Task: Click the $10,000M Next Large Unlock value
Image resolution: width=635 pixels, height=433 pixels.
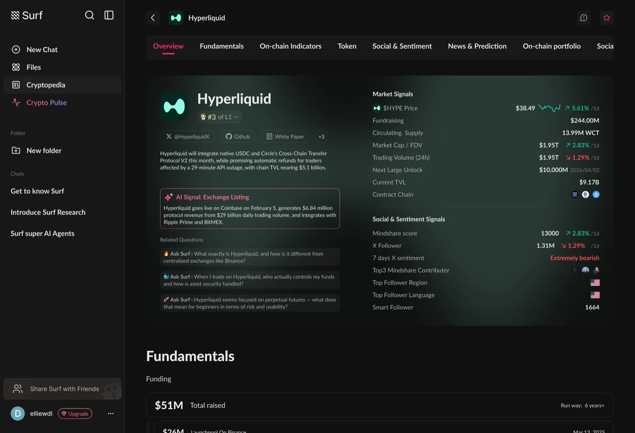Action: (x=553, y=170)
